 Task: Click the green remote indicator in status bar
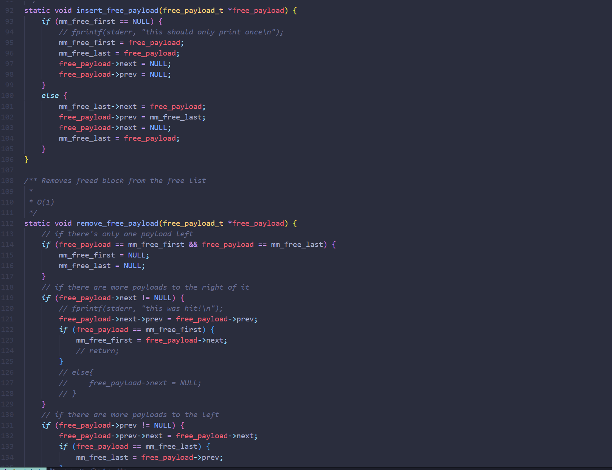(x=23, y=468)
